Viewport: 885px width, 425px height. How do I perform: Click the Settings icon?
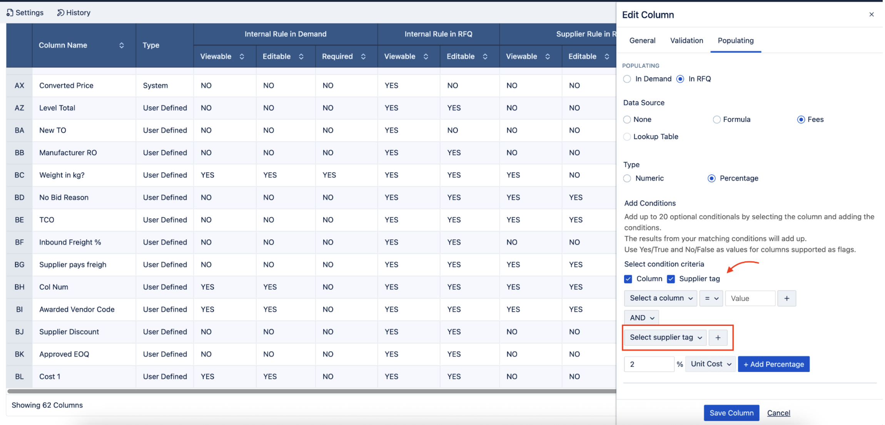tap(10, 13)
